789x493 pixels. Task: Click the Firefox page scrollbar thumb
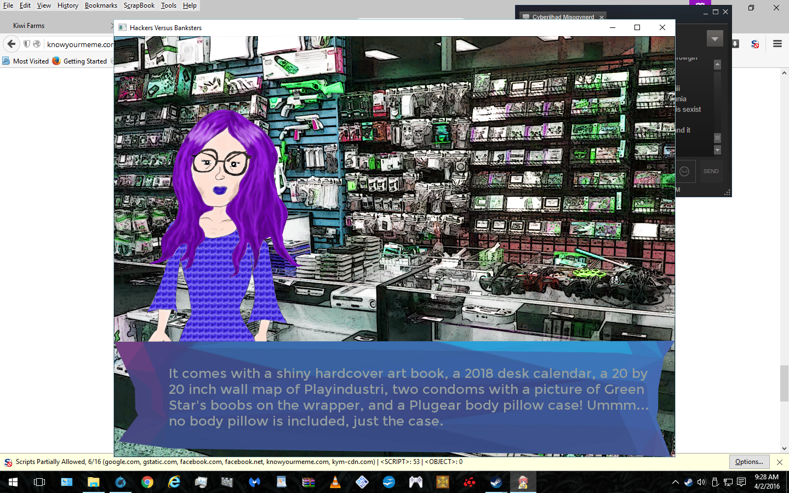pos(784,383)
